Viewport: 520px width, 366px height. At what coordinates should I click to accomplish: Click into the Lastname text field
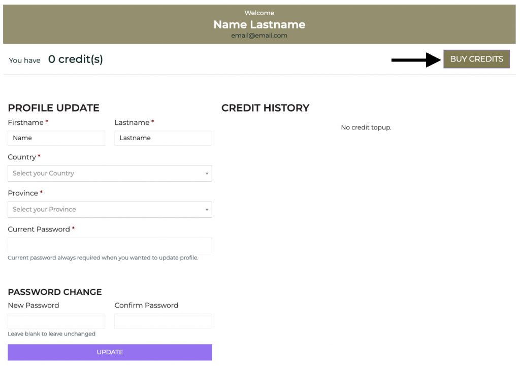click(x=163, y=138)
